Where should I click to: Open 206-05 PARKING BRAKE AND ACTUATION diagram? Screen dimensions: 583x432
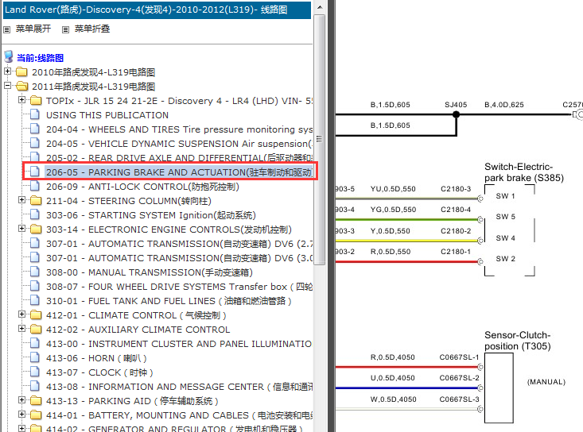coord(179,172)
